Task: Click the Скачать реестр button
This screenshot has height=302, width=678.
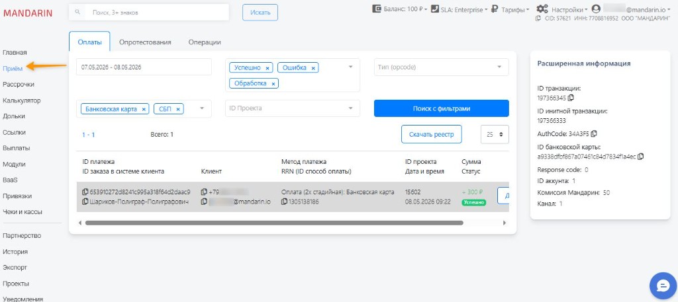Action: pyautogui.click(x=432, y=134)
